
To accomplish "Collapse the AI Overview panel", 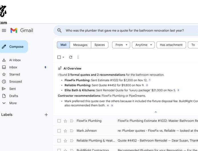I will pyautogui.click(x=156, y=112).
